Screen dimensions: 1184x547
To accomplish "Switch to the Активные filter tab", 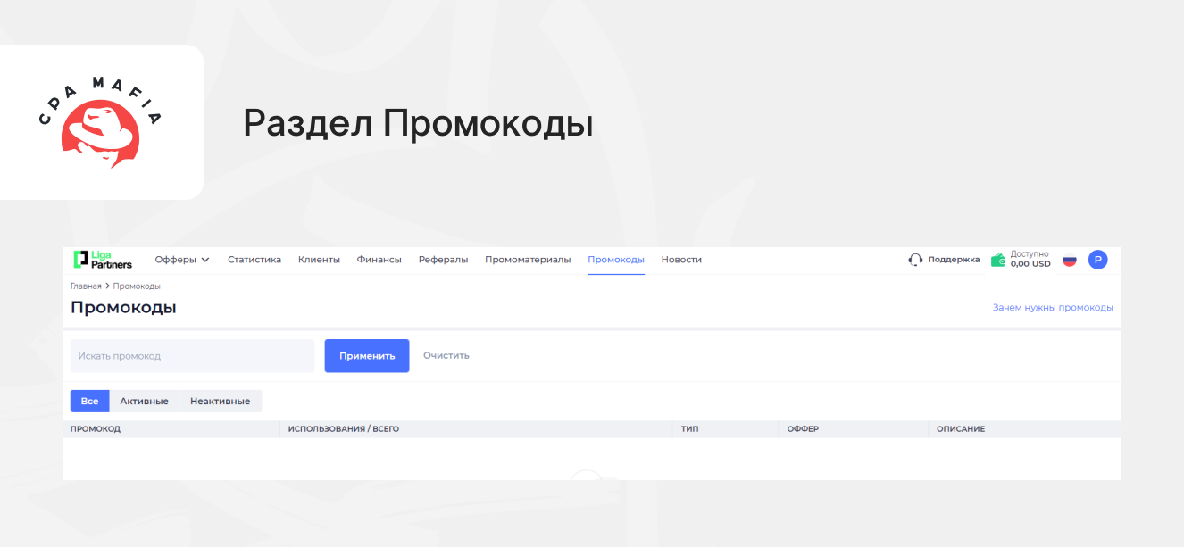I will point(144,402).
